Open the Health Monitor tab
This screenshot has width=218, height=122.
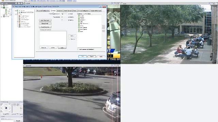pyautogui.click(x=68, y=11)
